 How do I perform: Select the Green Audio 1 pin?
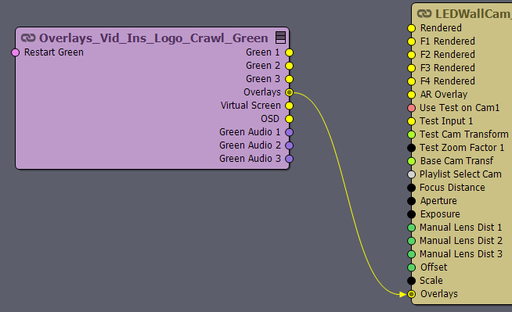[x=290, y=132]
